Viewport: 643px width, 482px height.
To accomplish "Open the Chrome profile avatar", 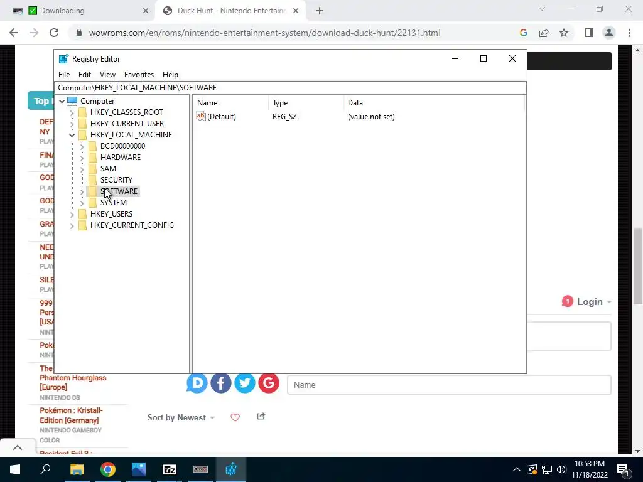I will point(609,33).
